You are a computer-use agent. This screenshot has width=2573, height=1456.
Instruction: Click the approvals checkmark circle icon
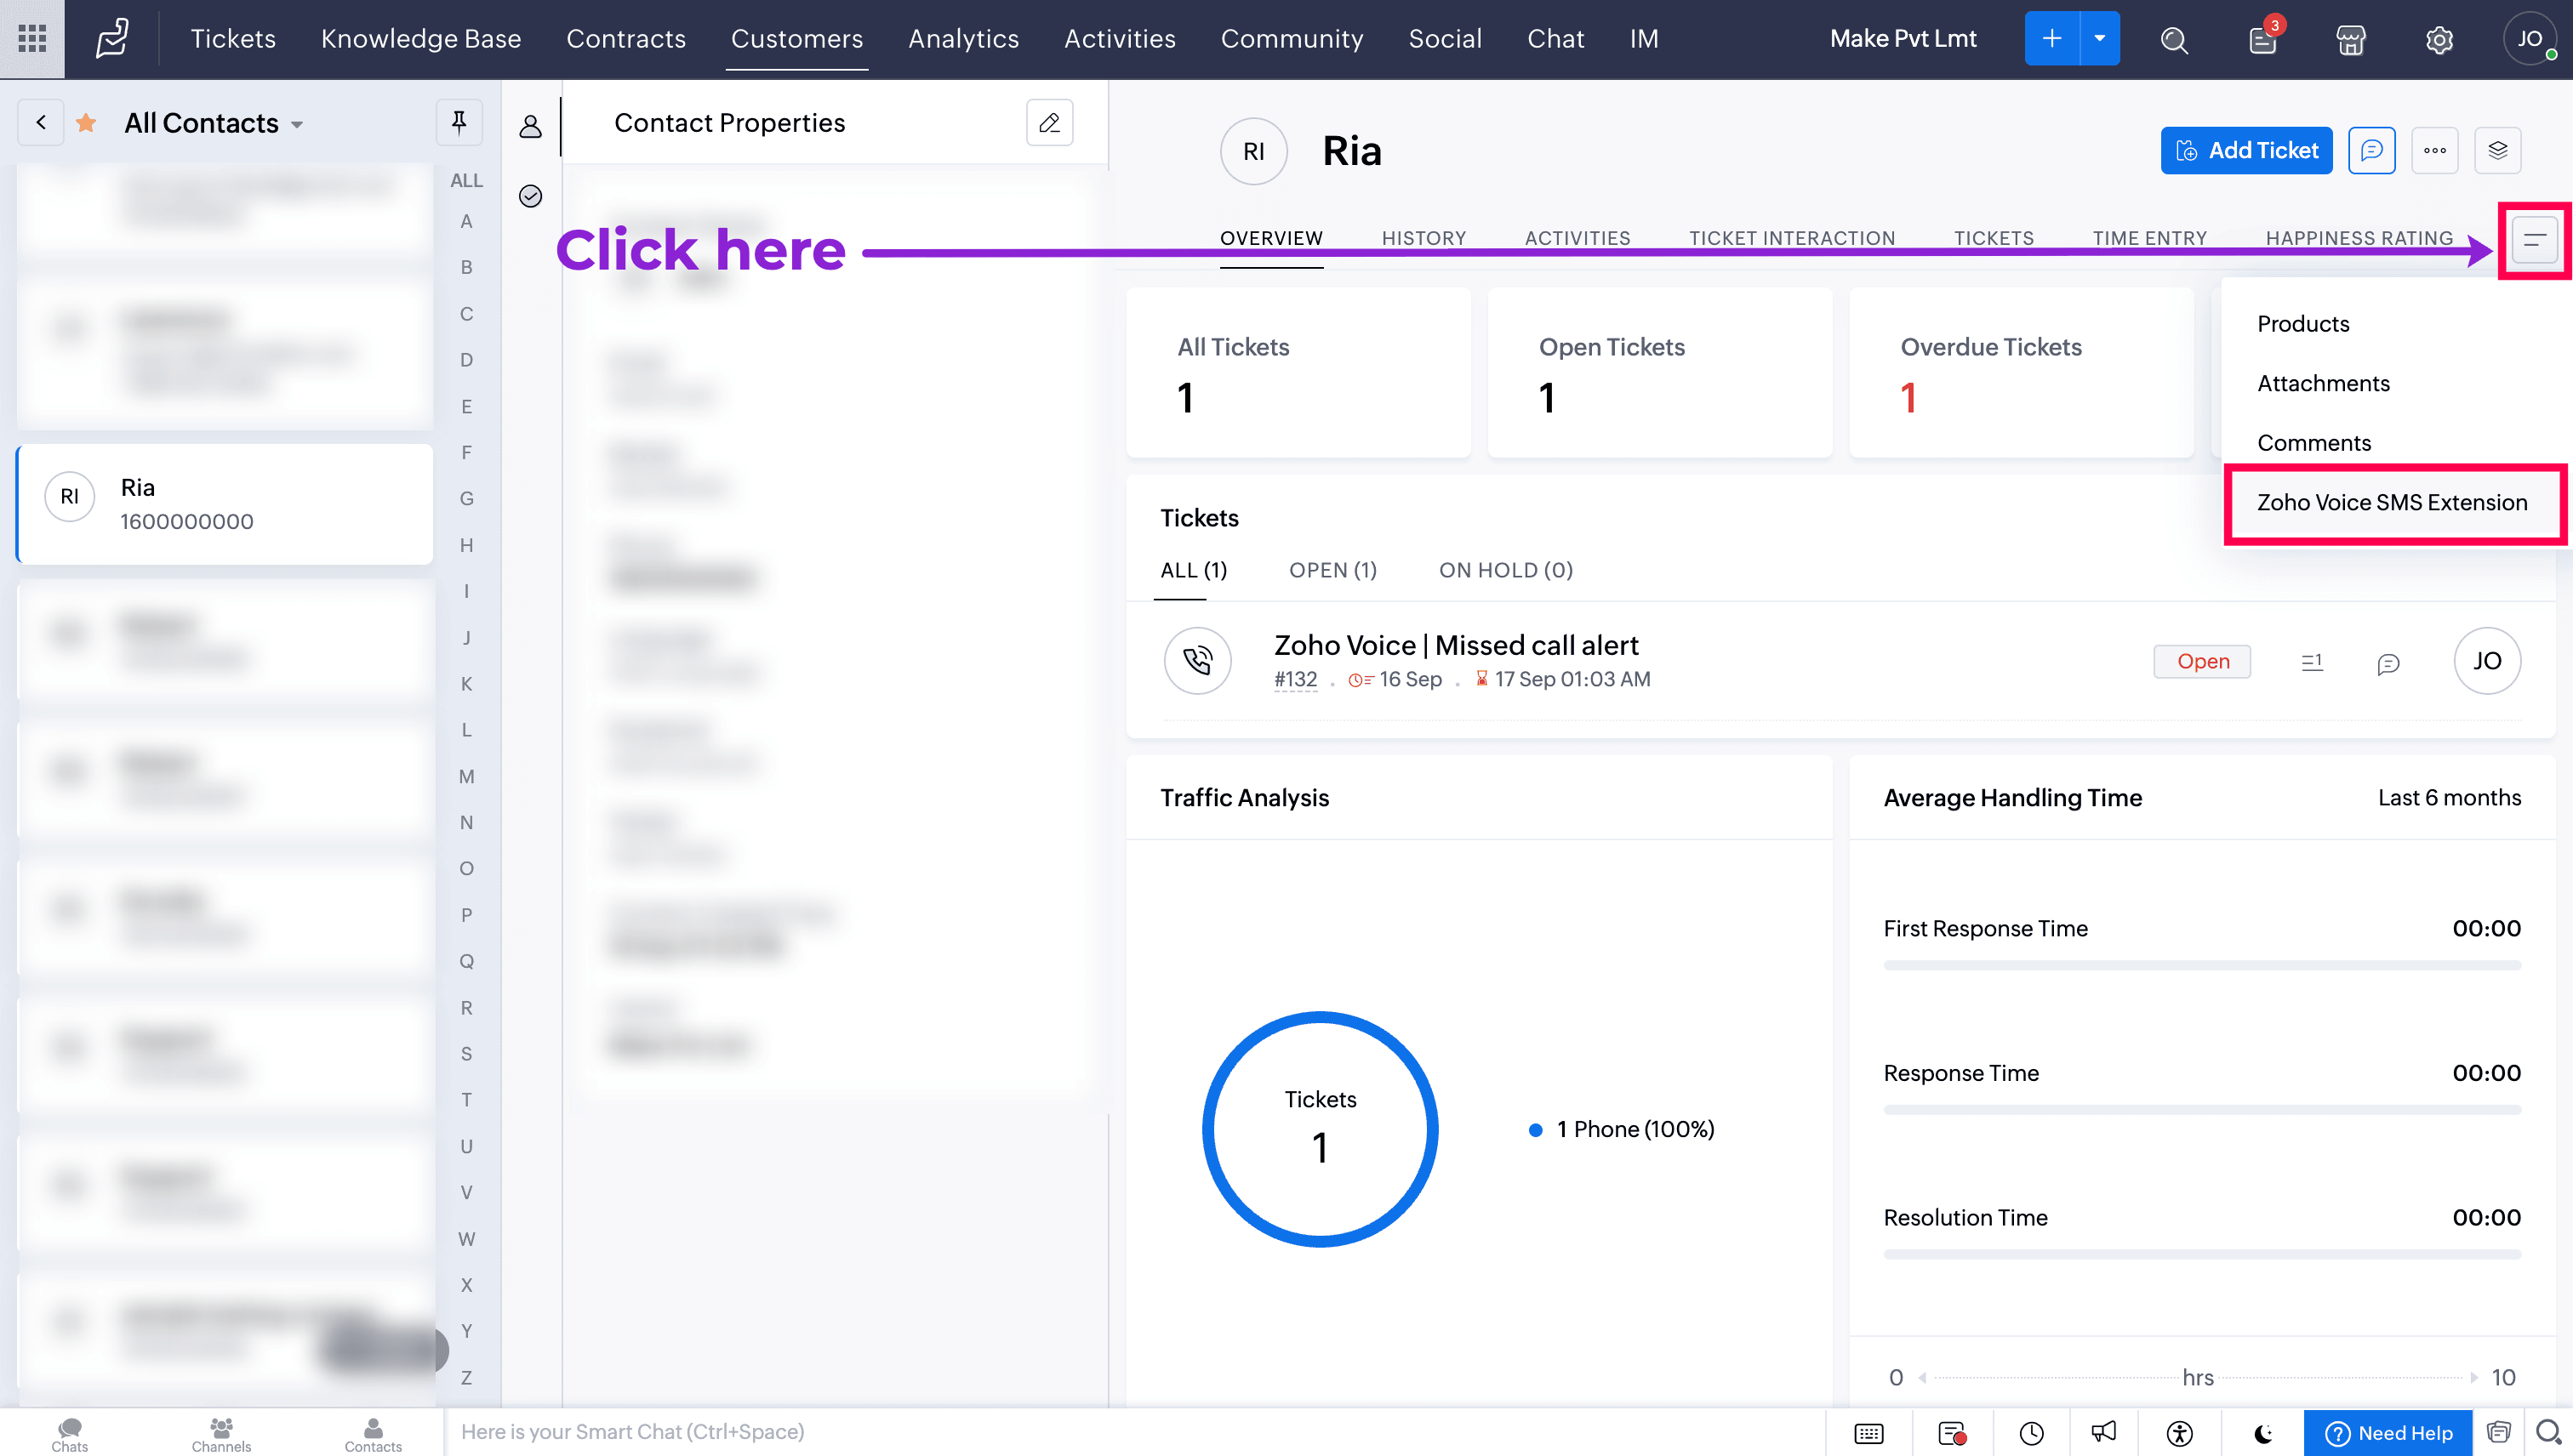[530, 195]
